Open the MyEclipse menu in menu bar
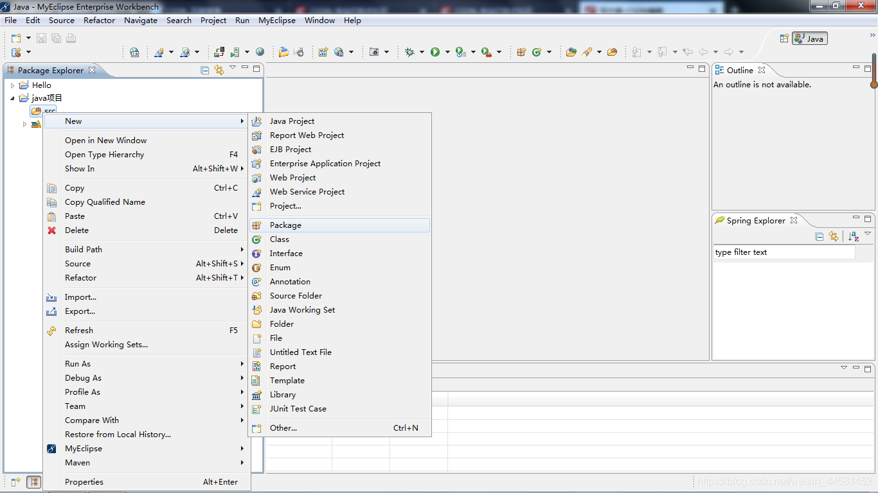The width and height of the screenshot is (878, 493). pyautogui.click(x=277, y=20)
